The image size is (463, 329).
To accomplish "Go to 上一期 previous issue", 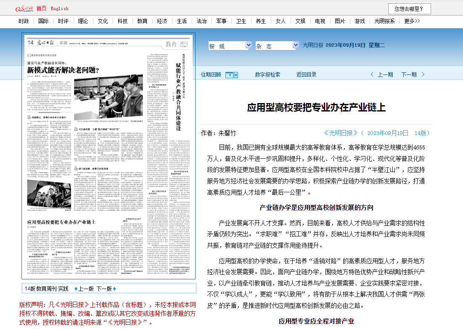I will click(385, 75).
